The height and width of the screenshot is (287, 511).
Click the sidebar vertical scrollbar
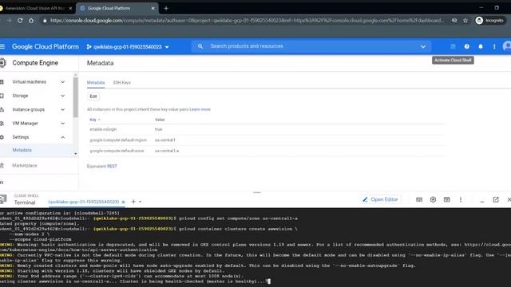(76, 97)
